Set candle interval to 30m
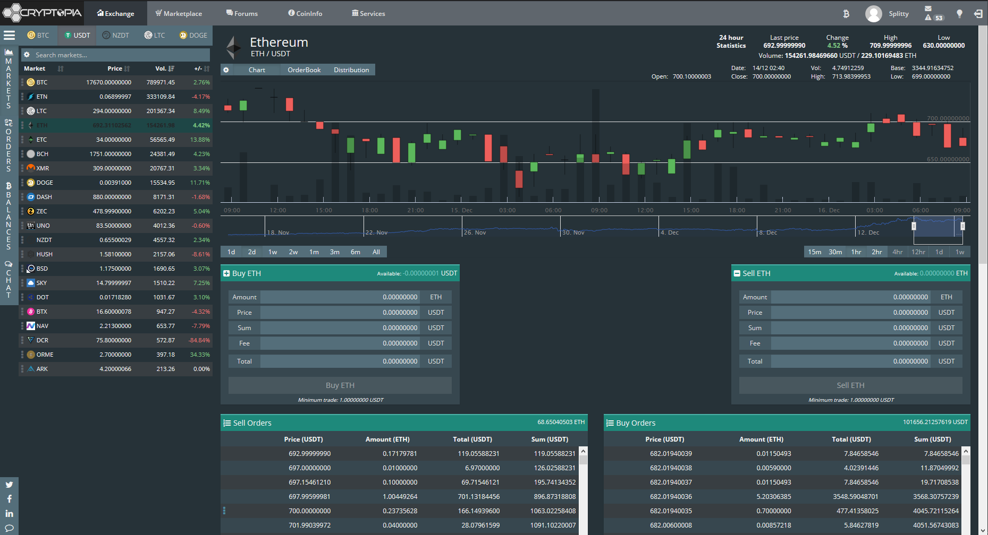The width and height of the screenshot is (988, 535). click(x=835, y=252)
